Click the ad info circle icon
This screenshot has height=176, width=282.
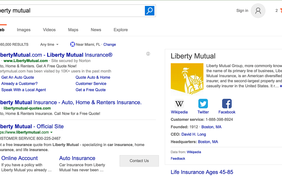pos(148,54)
